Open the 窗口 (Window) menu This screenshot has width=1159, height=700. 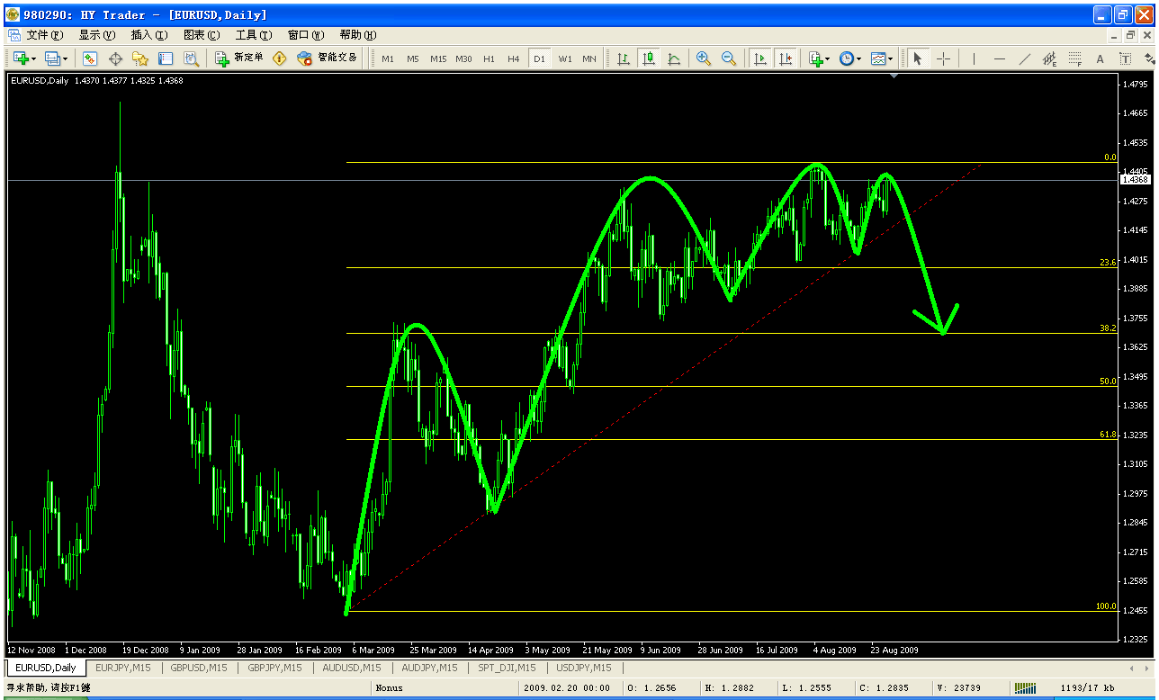click(x=306, y=35)
